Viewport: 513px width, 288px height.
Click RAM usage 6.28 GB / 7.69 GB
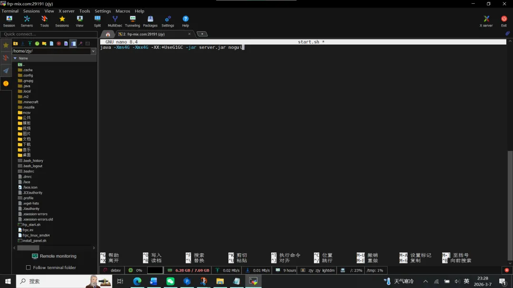(x=188, y=270)
